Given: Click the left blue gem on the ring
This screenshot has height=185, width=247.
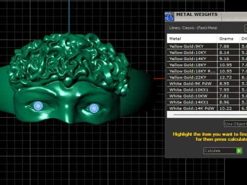Looking at the screenshot, I should pos(38,106).
